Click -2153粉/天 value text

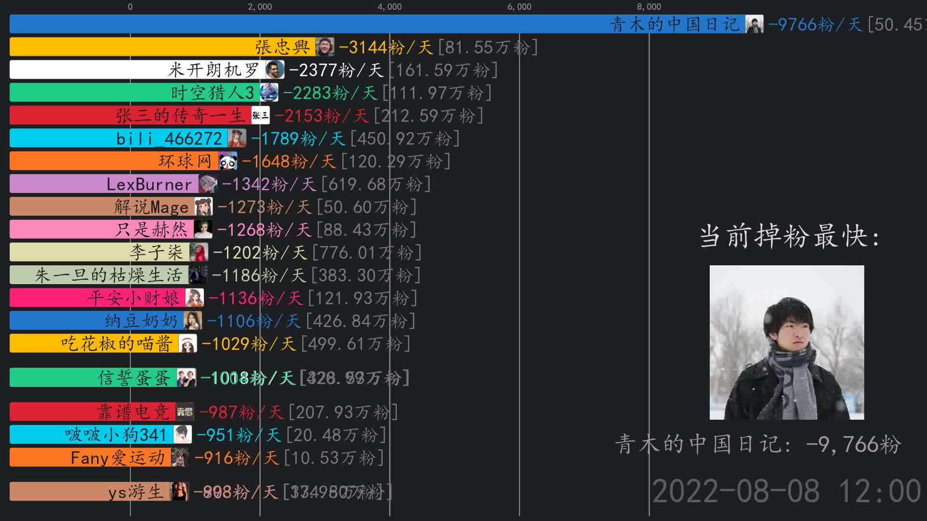pos(322,116)
